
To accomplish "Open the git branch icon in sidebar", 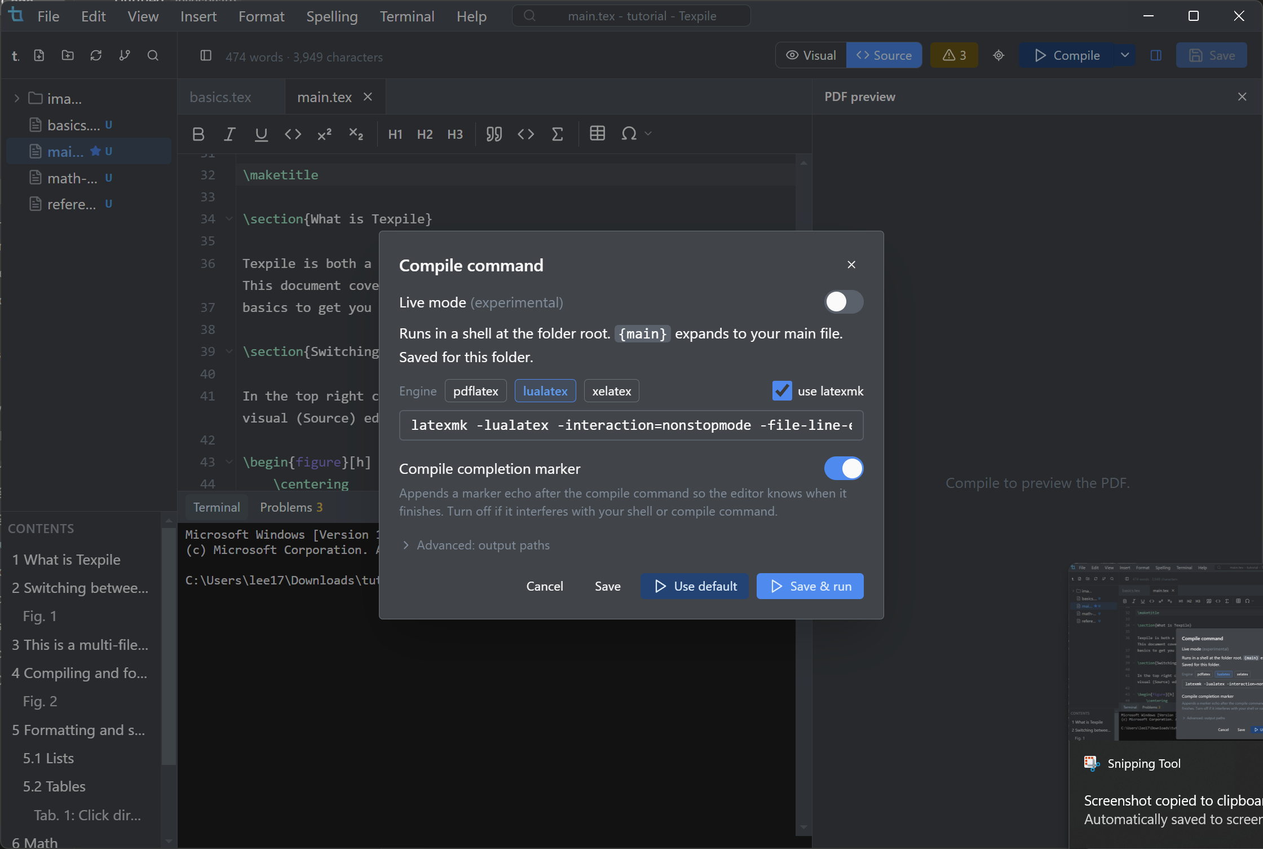I will [125, 55].
